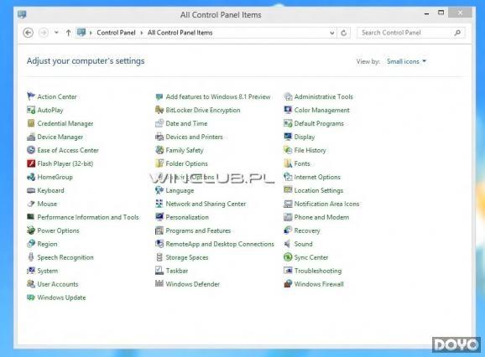The height and width of the screenshot is (357, 485).
Task: Open Administrative Tools link
Action: [x=324, y=96]
